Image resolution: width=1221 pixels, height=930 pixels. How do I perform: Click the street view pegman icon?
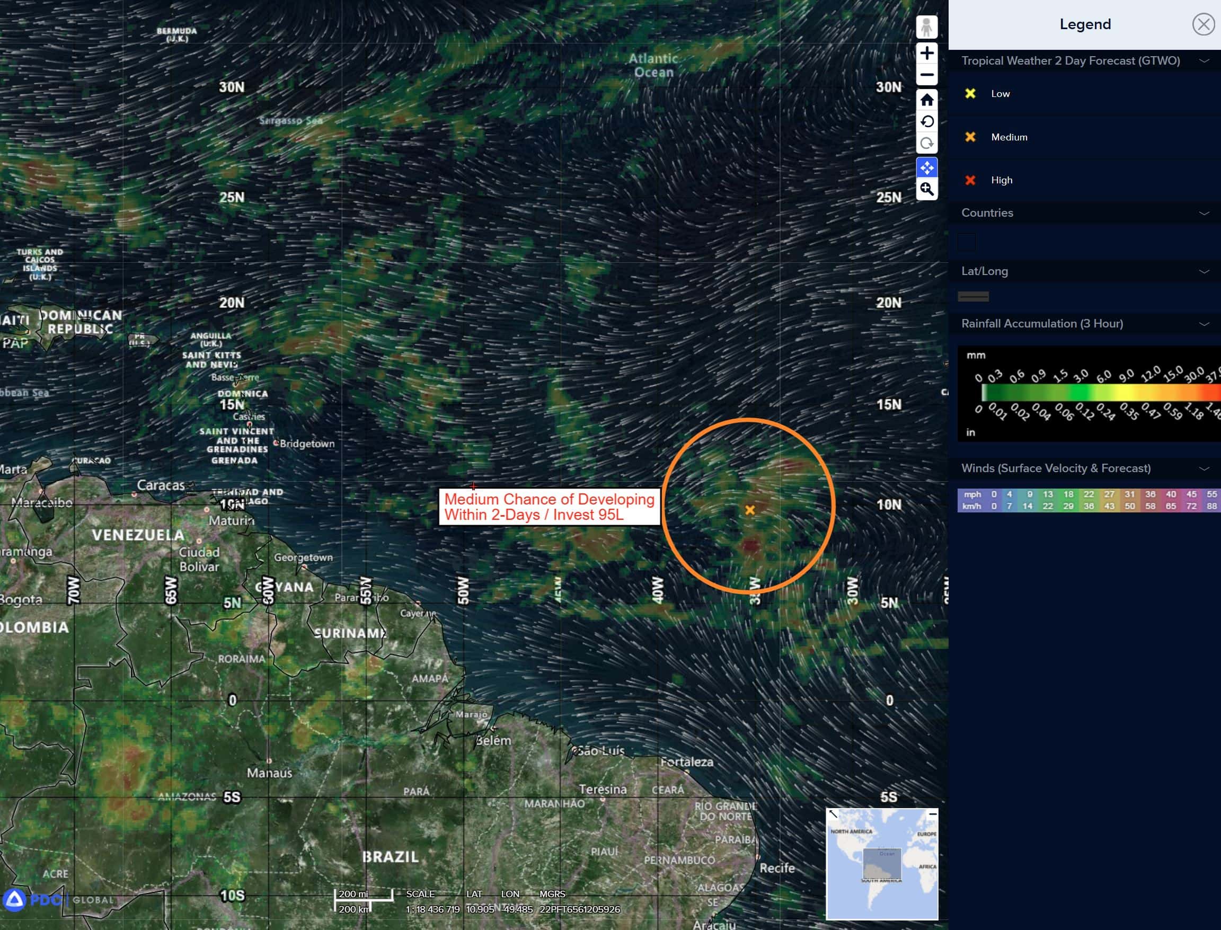click(x=926, y=28)
